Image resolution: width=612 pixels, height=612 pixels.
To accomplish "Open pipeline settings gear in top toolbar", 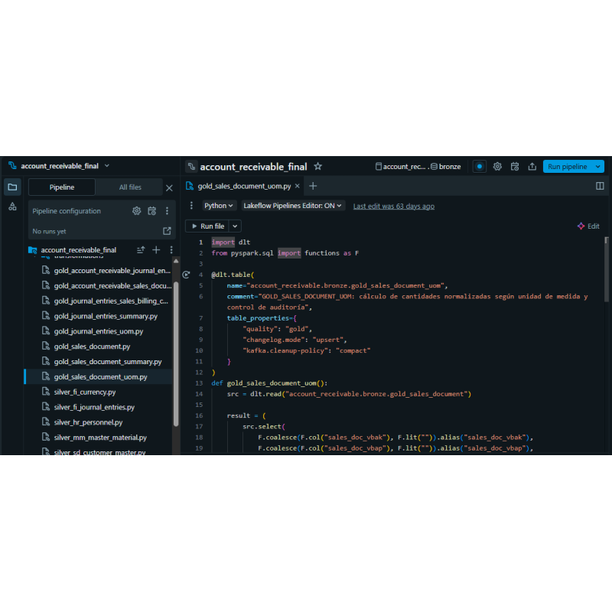I will pos(497,166).
